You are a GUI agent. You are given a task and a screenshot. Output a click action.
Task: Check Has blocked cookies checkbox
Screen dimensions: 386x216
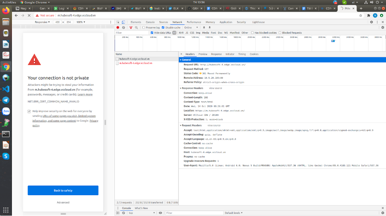click(x=252, y=33)
